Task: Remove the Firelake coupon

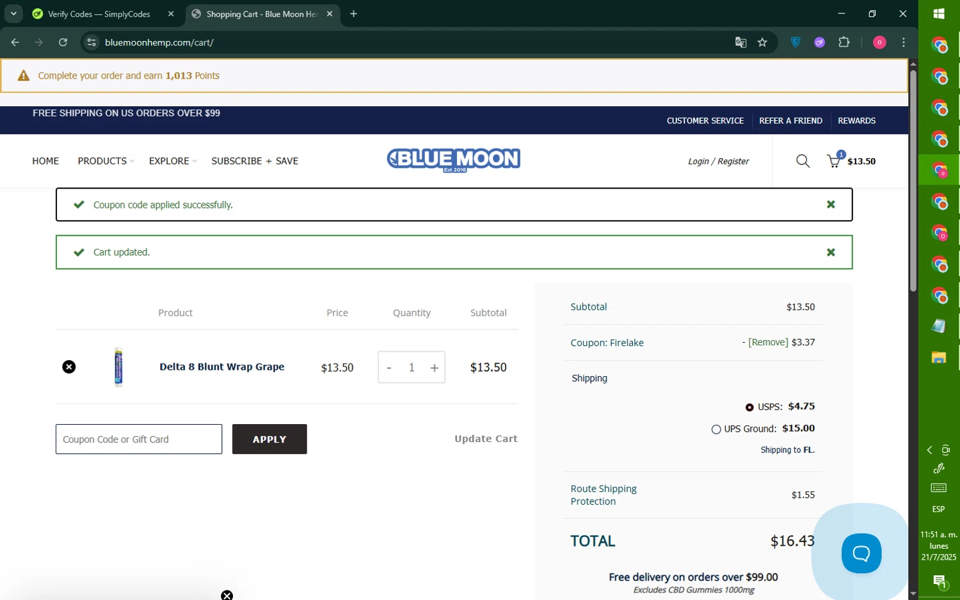Action: coord(768,342)
